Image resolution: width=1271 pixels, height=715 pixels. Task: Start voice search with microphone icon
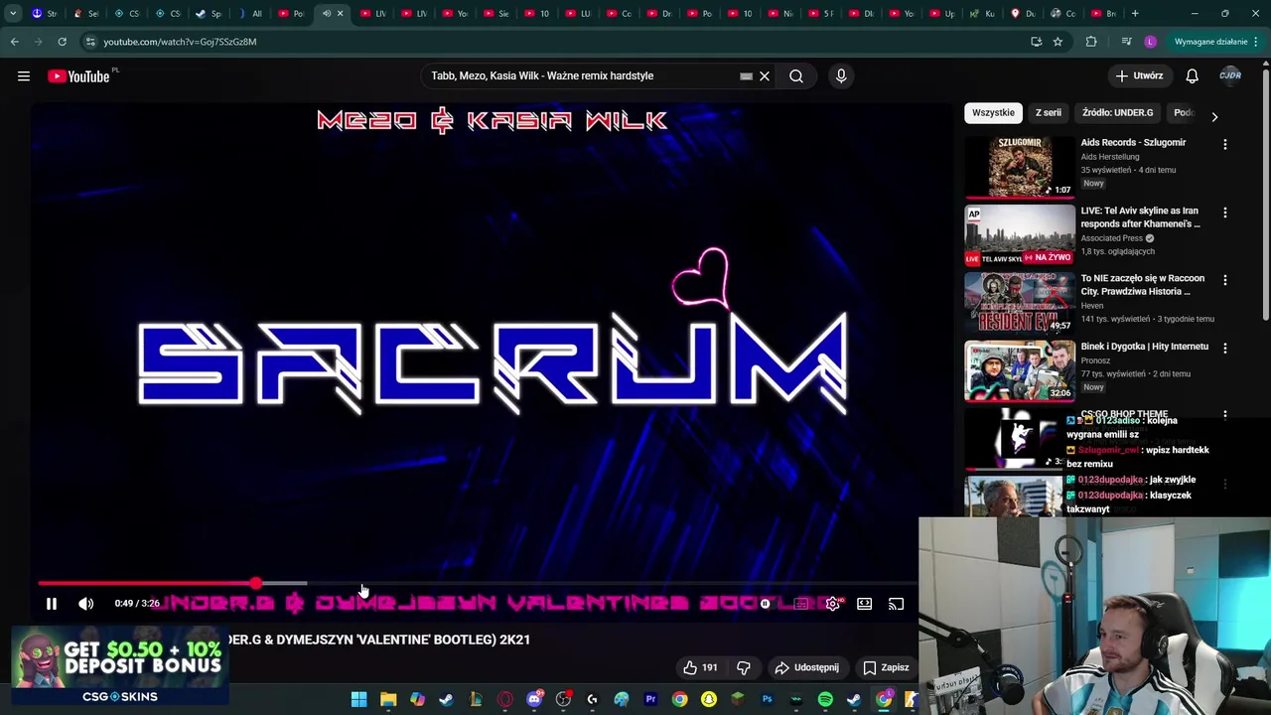(x=841, y=76)
